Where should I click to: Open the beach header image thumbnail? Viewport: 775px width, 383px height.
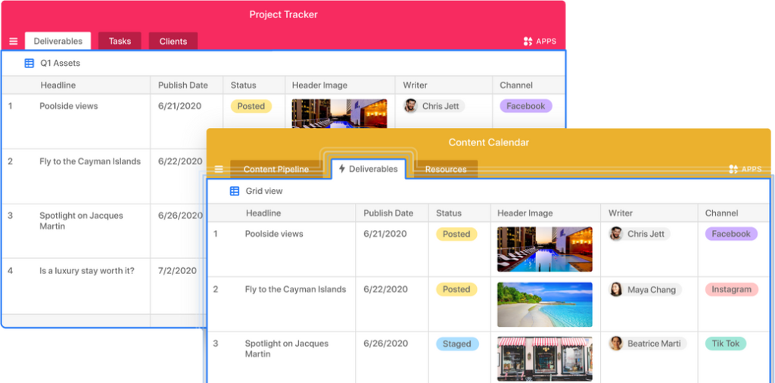pyautogui.click(x=545, y=304)
